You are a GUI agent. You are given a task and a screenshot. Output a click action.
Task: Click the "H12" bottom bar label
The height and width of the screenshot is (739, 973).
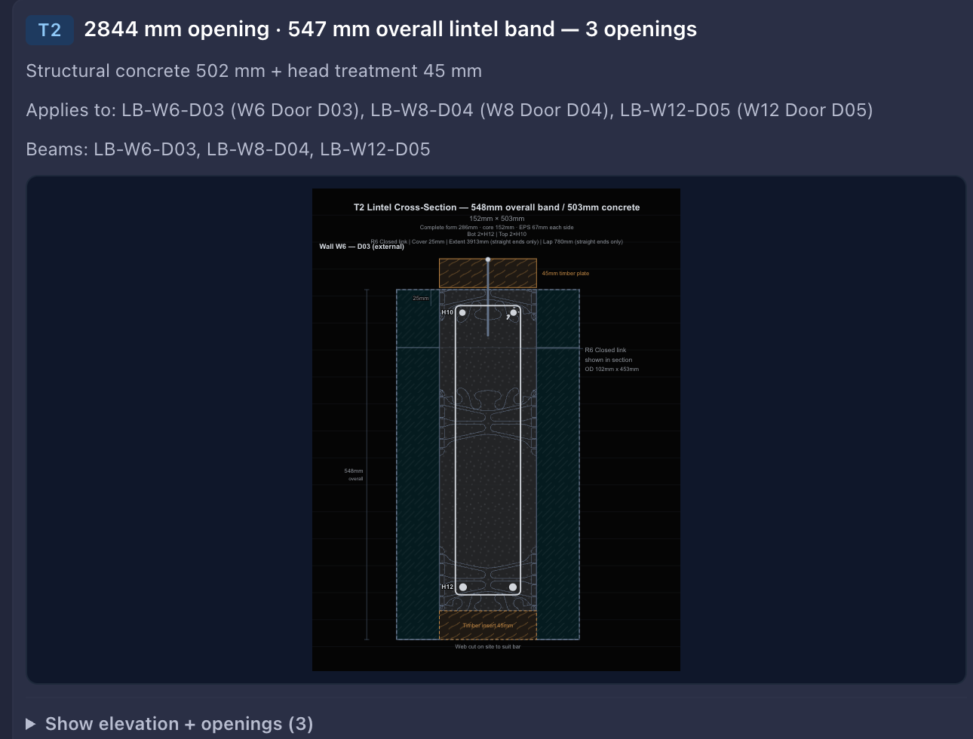447,587
